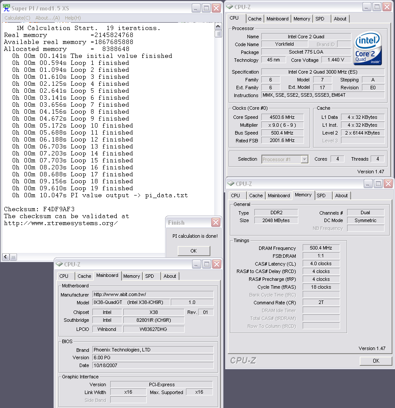The image size is (395, 408).
Task: Minimize the top CPU-Z window
Action: click(x=366, y=7)
